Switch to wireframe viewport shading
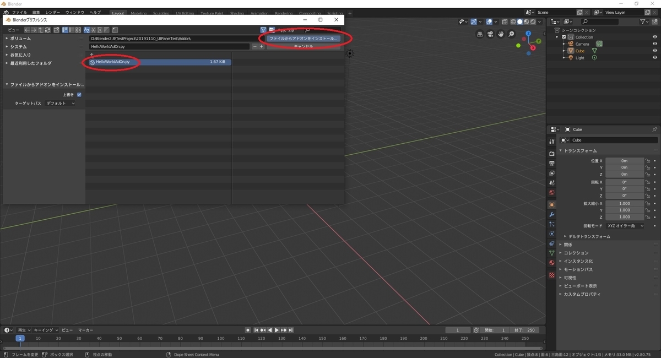Viewport: 661px width, 358px height. click(513, 21)
